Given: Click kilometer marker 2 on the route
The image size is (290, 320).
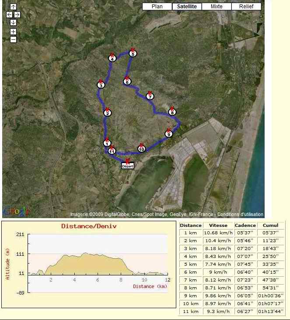Looking at the screenshot, I should coord(108,113).
